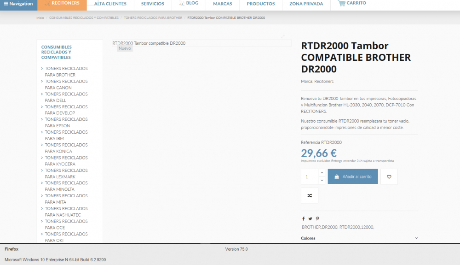Share product on Pinterest
The width and height of the screenshot is (460, 265).
coord(317,218)
